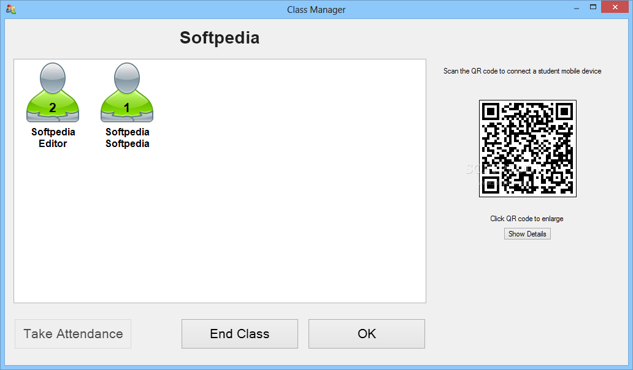Enlarge the QR code image

(527, 149)
